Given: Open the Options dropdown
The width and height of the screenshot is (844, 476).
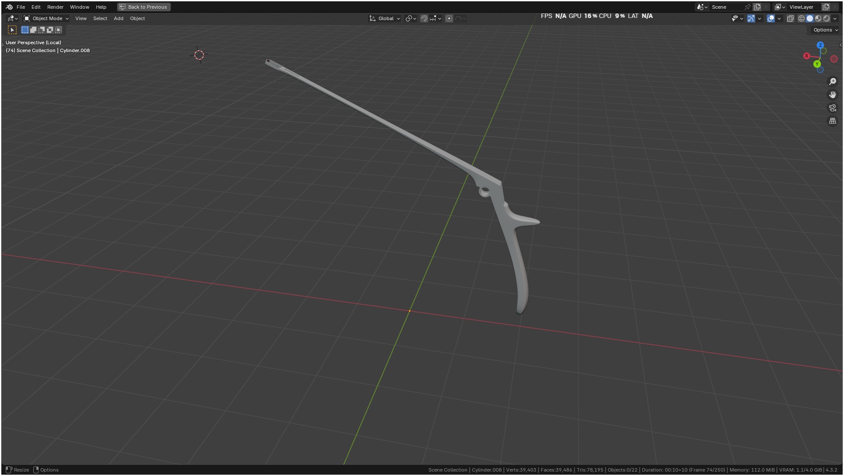Looking at the screenshot, I should (x=826, y=30).
